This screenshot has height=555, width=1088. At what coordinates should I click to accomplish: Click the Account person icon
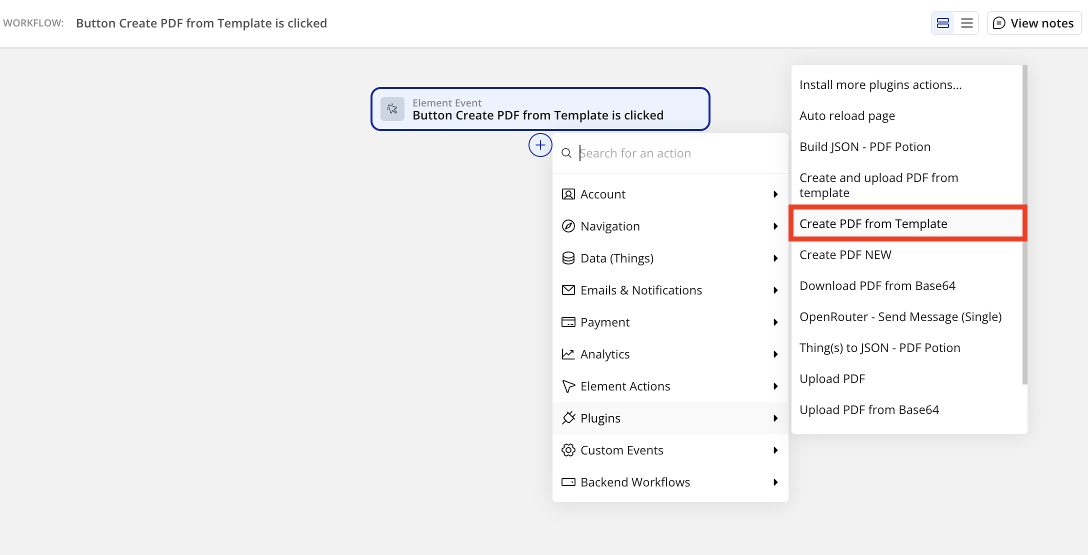[568, 194]
